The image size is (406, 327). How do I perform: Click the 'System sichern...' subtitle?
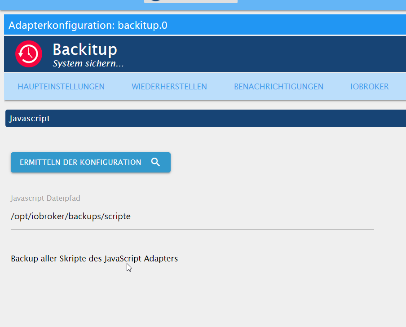click(x=88, y=63)
